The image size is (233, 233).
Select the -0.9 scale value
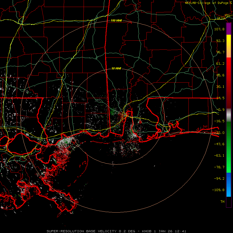click(220, 110)
